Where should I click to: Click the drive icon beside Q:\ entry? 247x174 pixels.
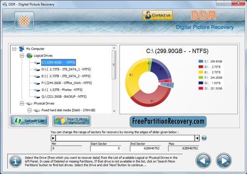tap(37, 97)
